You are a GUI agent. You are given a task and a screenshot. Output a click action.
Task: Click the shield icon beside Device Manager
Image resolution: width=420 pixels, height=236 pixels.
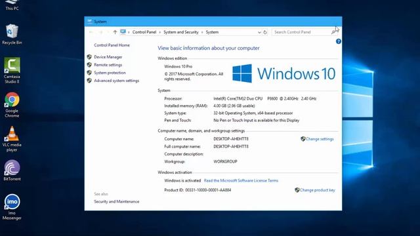click(89, 57)
